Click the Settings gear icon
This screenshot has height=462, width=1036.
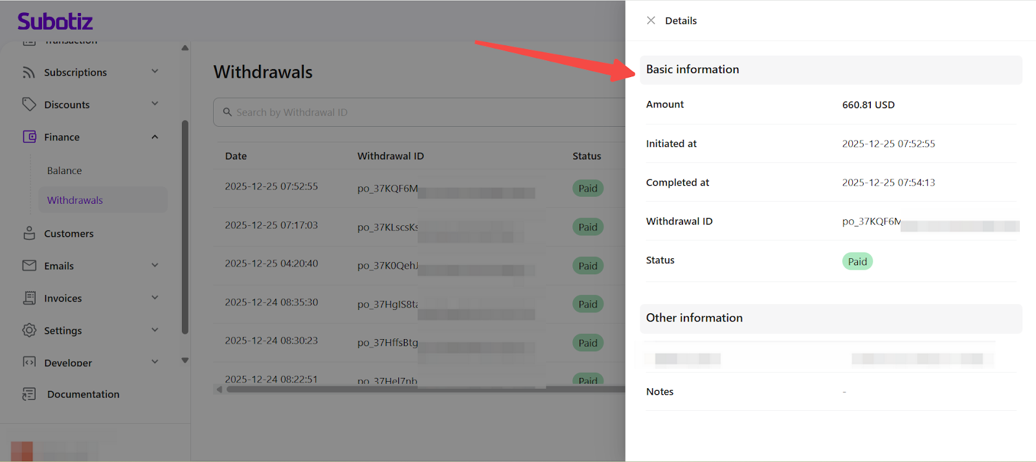29,330
